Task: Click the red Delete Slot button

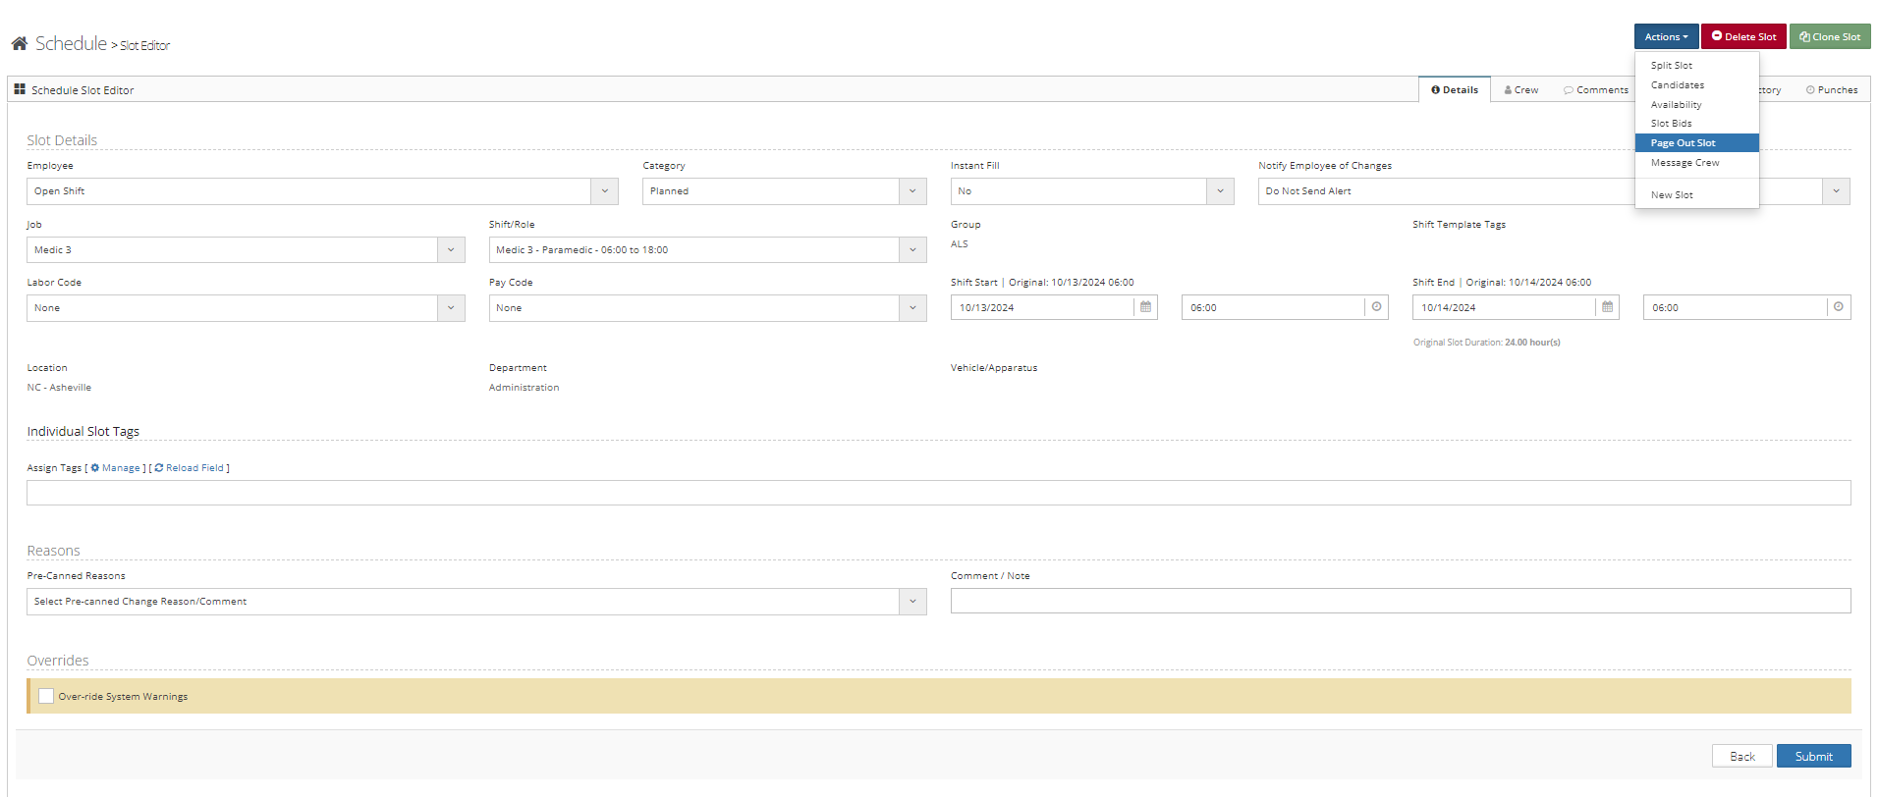Action: tap(1743, 36)
